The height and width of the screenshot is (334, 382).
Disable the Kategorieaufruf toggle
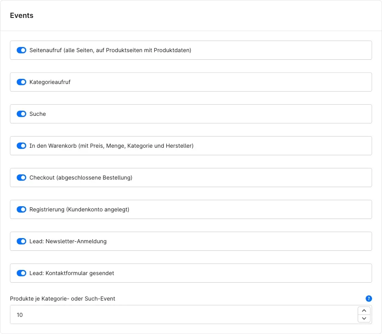point(21,82)
